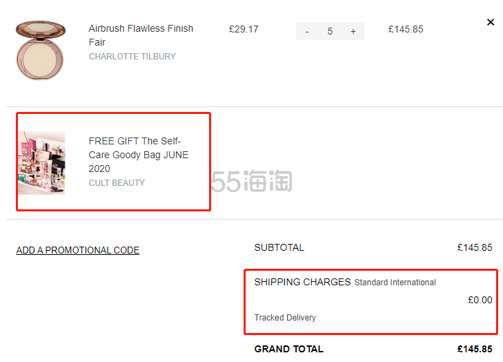Click the £0.00 shipping amount

pyautogui.click(x=480, y=300)
